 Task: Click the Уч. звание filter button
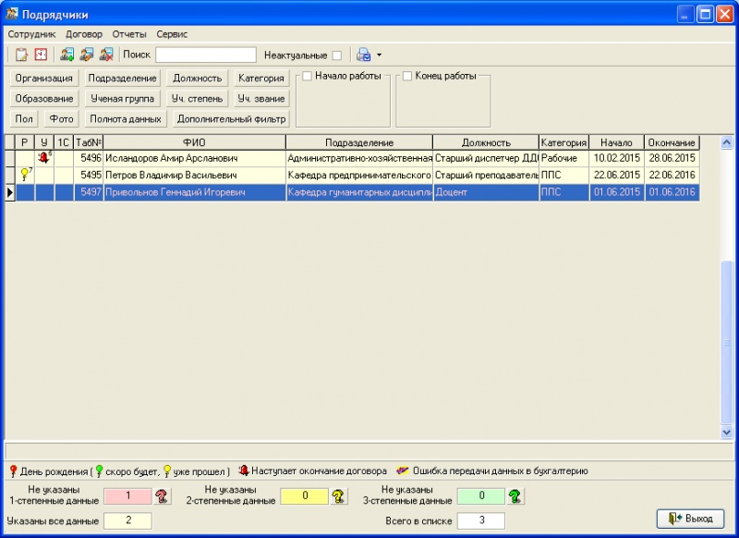pos(261,99)
